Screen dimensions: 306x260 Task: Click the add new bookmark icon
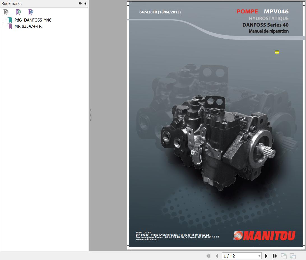(x=18, y=12)
